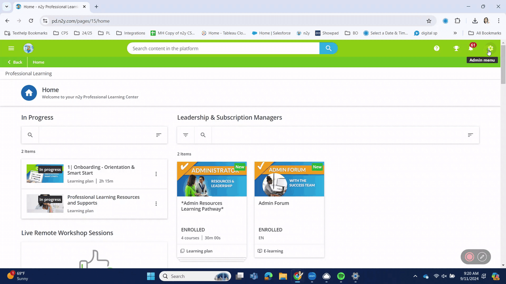View site information icon in address bar

click(x=45, y=21)
